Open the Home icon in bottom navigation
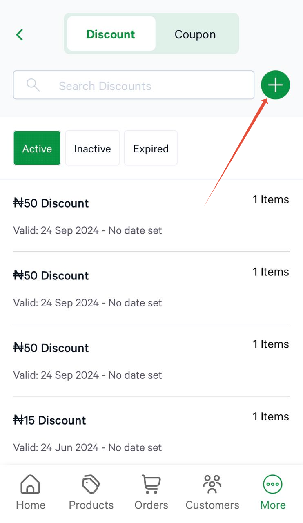The width and height of the screenshot is (303, 523). pos(31,485)
